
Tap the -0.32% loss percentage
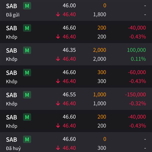click(138, 103)
